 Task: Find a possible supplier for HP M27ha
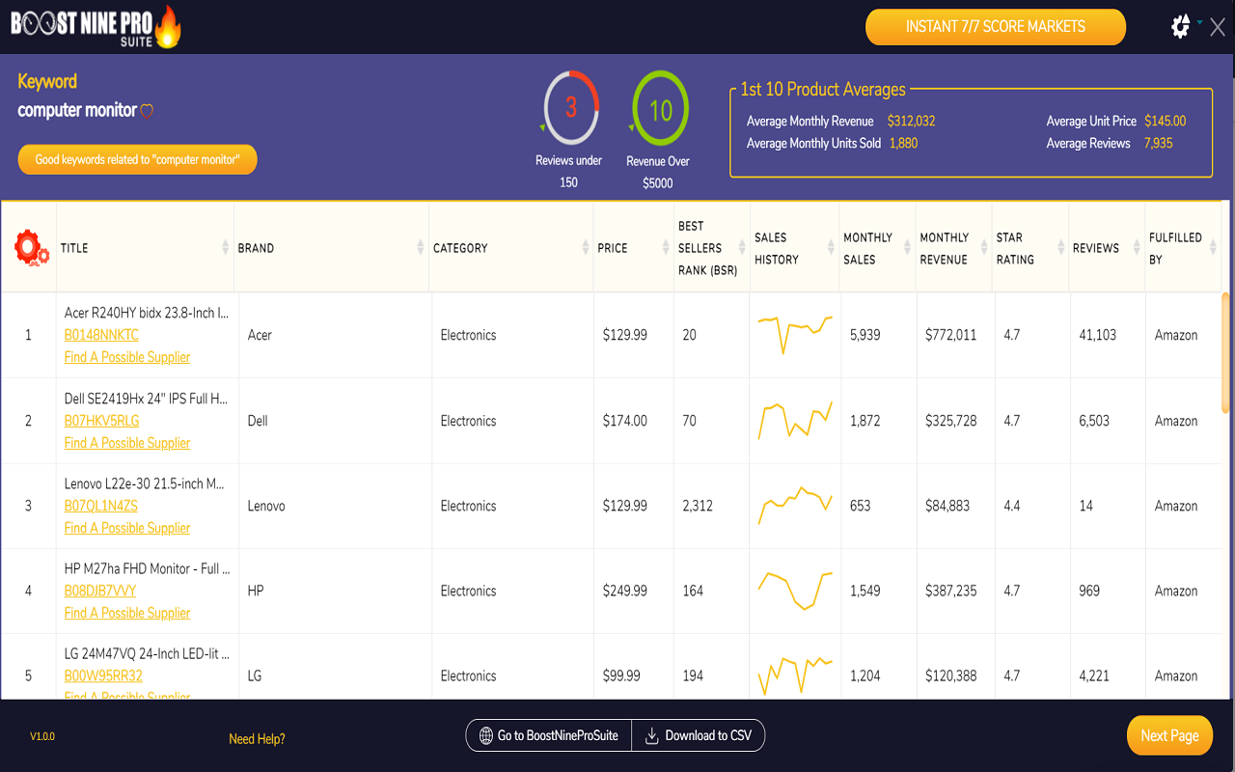pos(127,613)
